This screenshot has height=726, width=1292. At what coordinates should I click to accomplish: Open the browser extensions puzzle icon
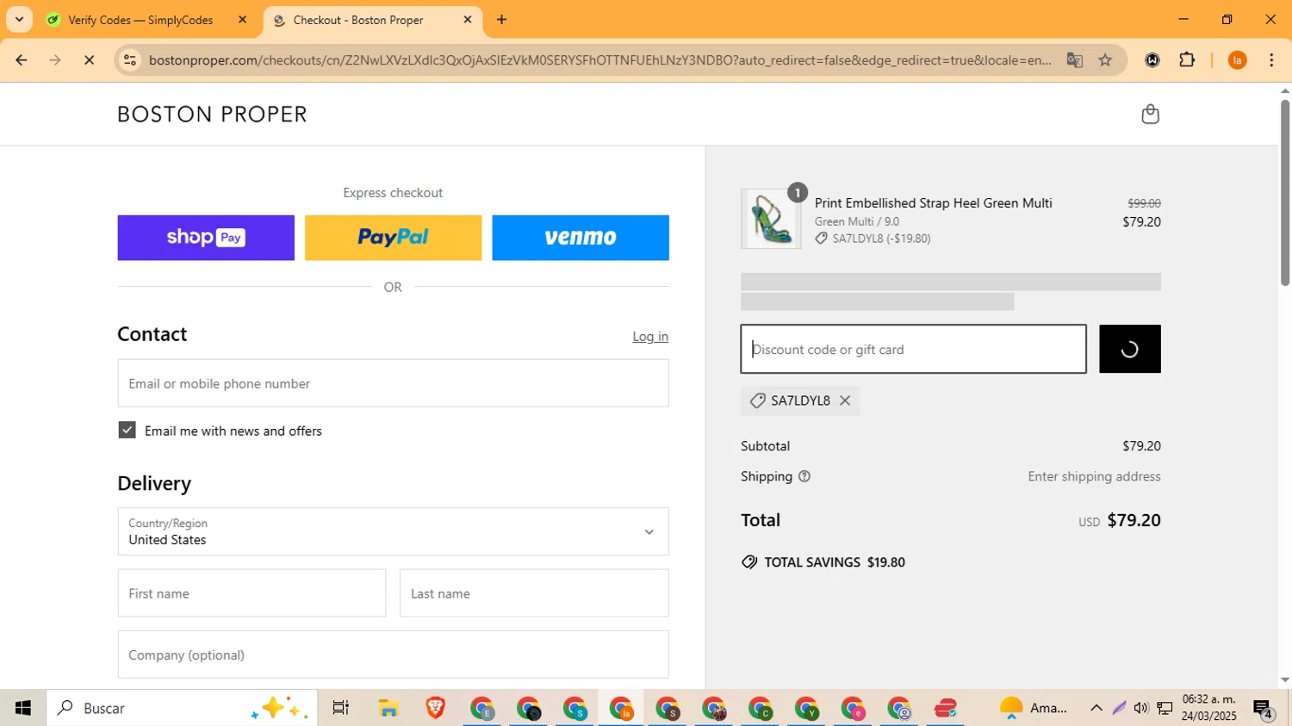pyautogui.click(x=1187, y=60)
